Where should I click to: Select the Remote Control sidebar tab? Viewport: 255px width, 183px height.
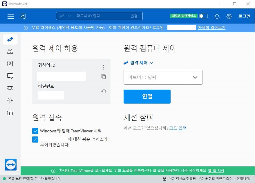pyautogui.click(x=10, y=39)
